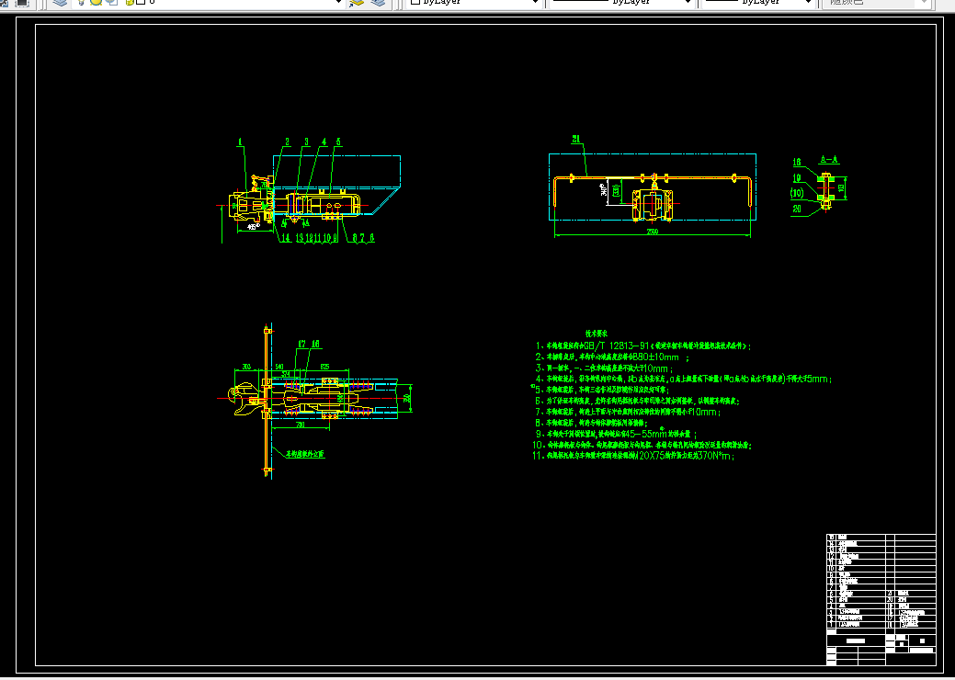The image size is (955, 680).
Task: Select the technical requirements heading text
Action: (597, 334)
